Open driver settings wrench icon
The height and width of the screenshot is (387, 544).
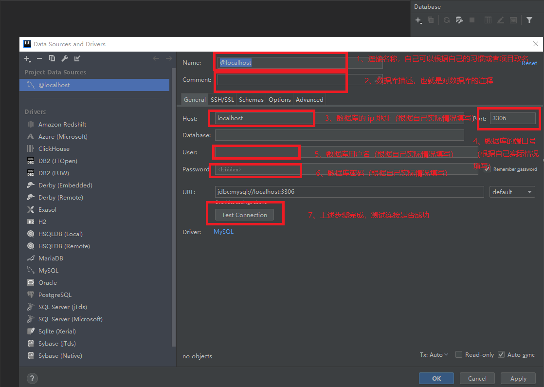65,58
